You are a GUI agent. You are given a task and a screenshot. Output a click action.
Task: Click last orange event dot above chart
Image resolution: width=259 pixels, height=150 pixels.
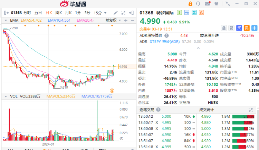pyautogui.click(x=112, y=26)
